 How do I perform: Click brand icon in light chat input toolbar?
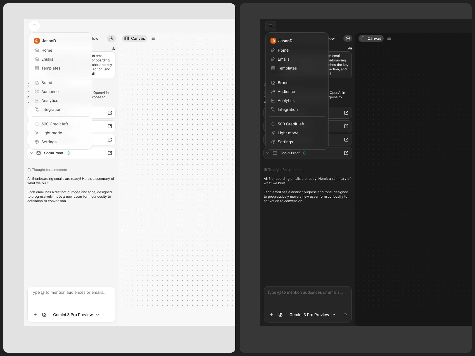point(44,315)
